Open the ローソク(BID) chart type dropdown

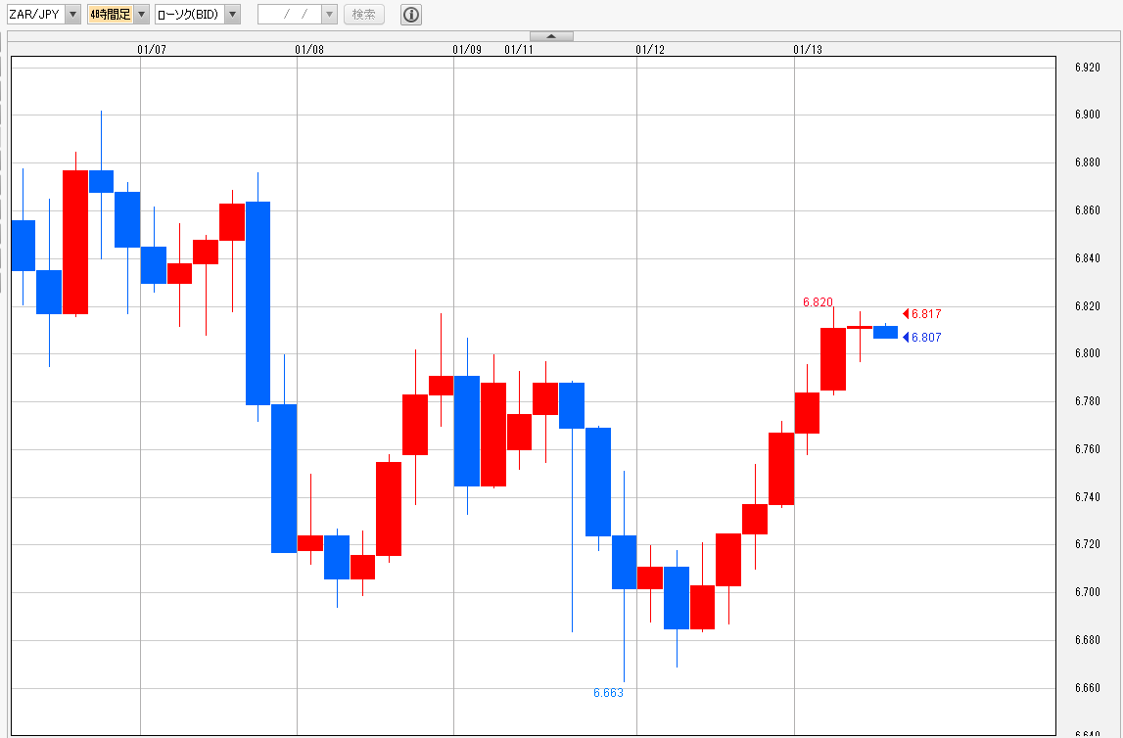click(198, 15)
